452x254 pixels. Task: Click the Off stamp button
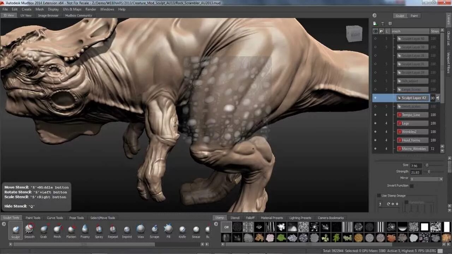click(226, 227)
